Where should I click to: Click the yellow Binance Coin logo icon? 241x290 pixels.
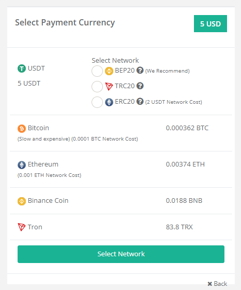coord(22,201)
